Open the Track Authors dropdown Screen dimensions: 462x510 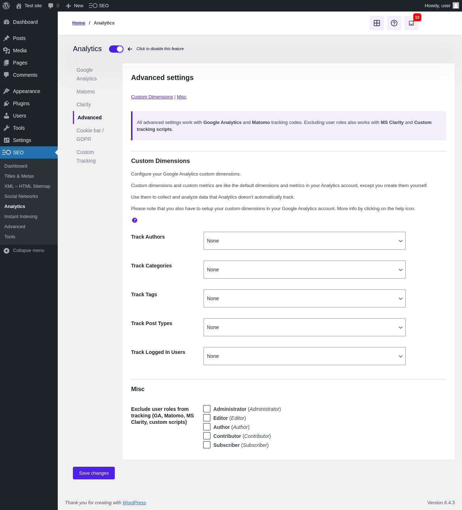click(305, 241)
